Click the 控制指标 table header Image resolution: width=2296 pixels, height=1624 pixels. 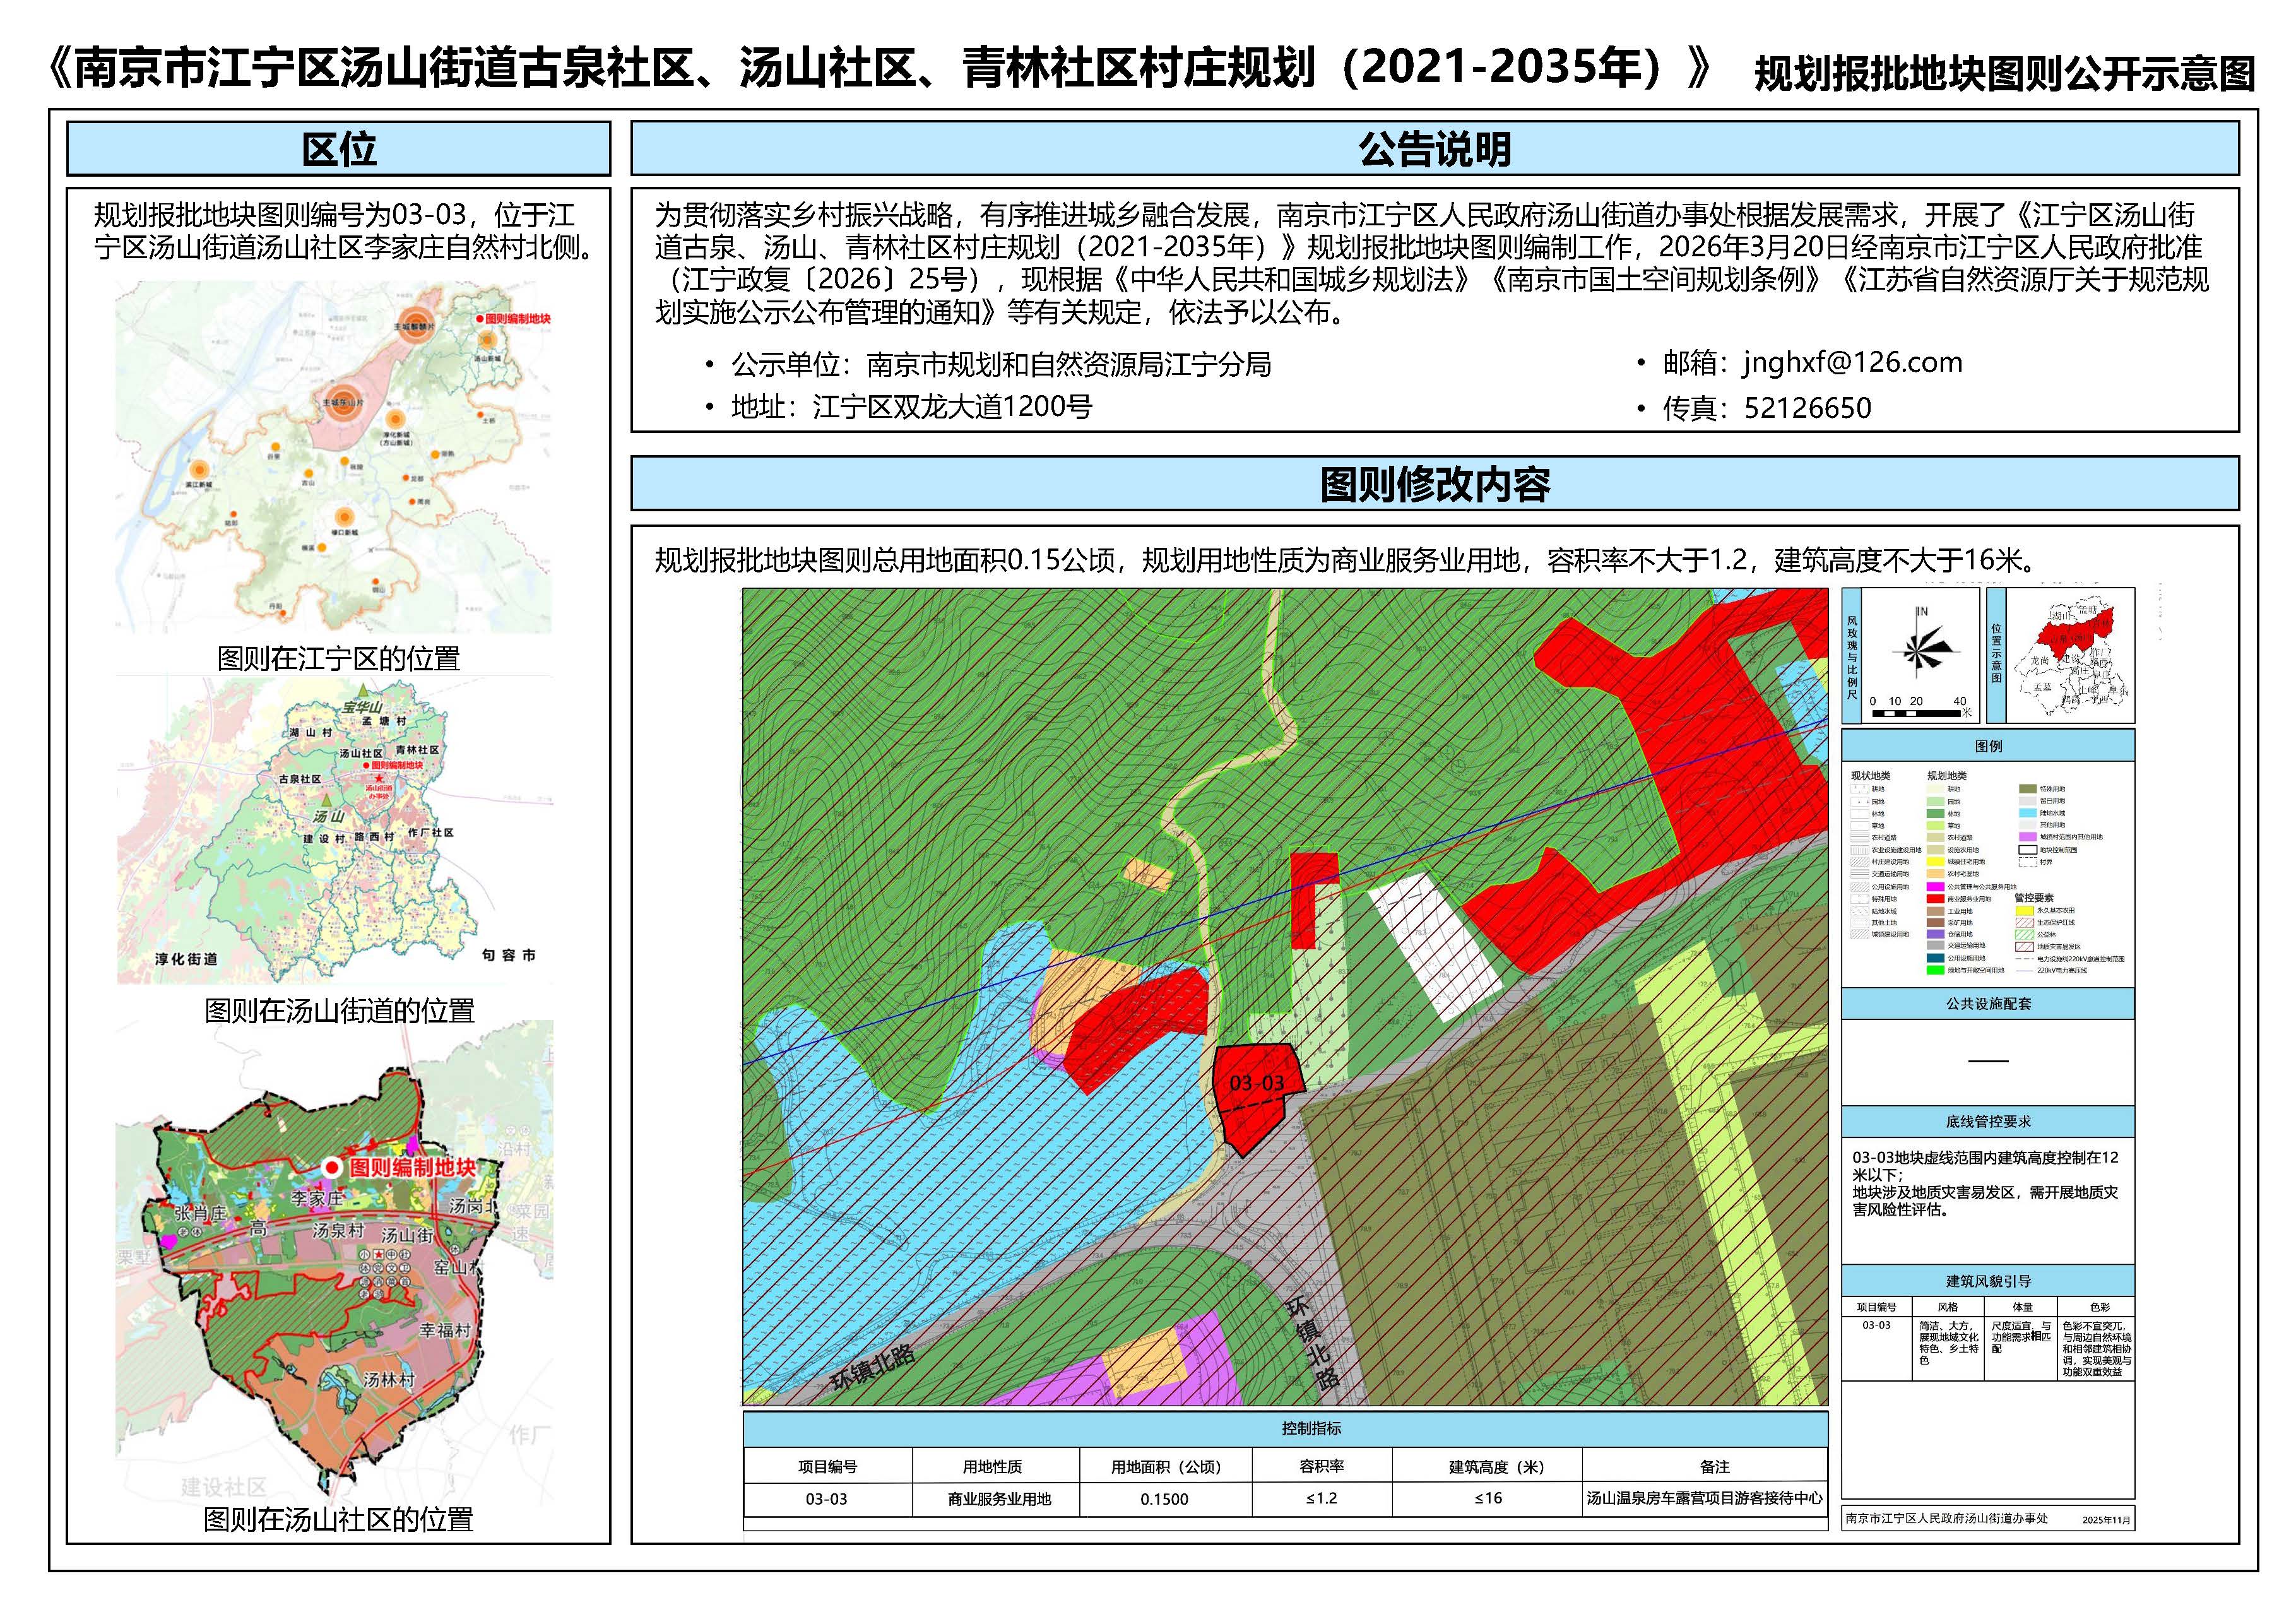1311,1428
